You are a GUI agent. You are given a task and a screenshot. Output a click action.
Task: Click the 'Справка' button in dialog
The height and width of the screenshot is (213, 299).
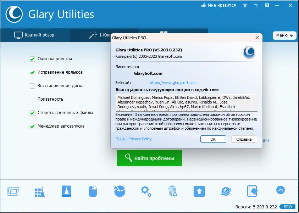coord(244,139)
